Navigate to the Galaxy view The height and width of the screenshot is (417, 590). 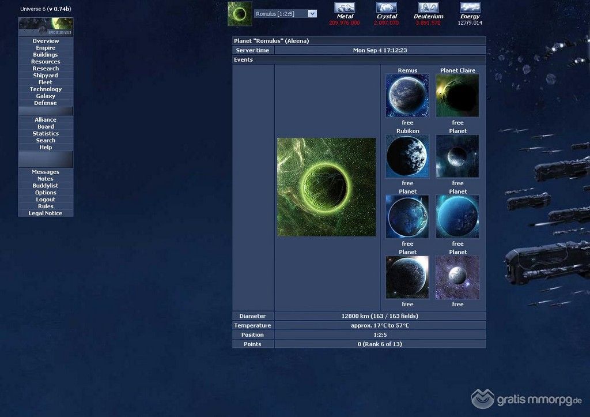point(46,96)
